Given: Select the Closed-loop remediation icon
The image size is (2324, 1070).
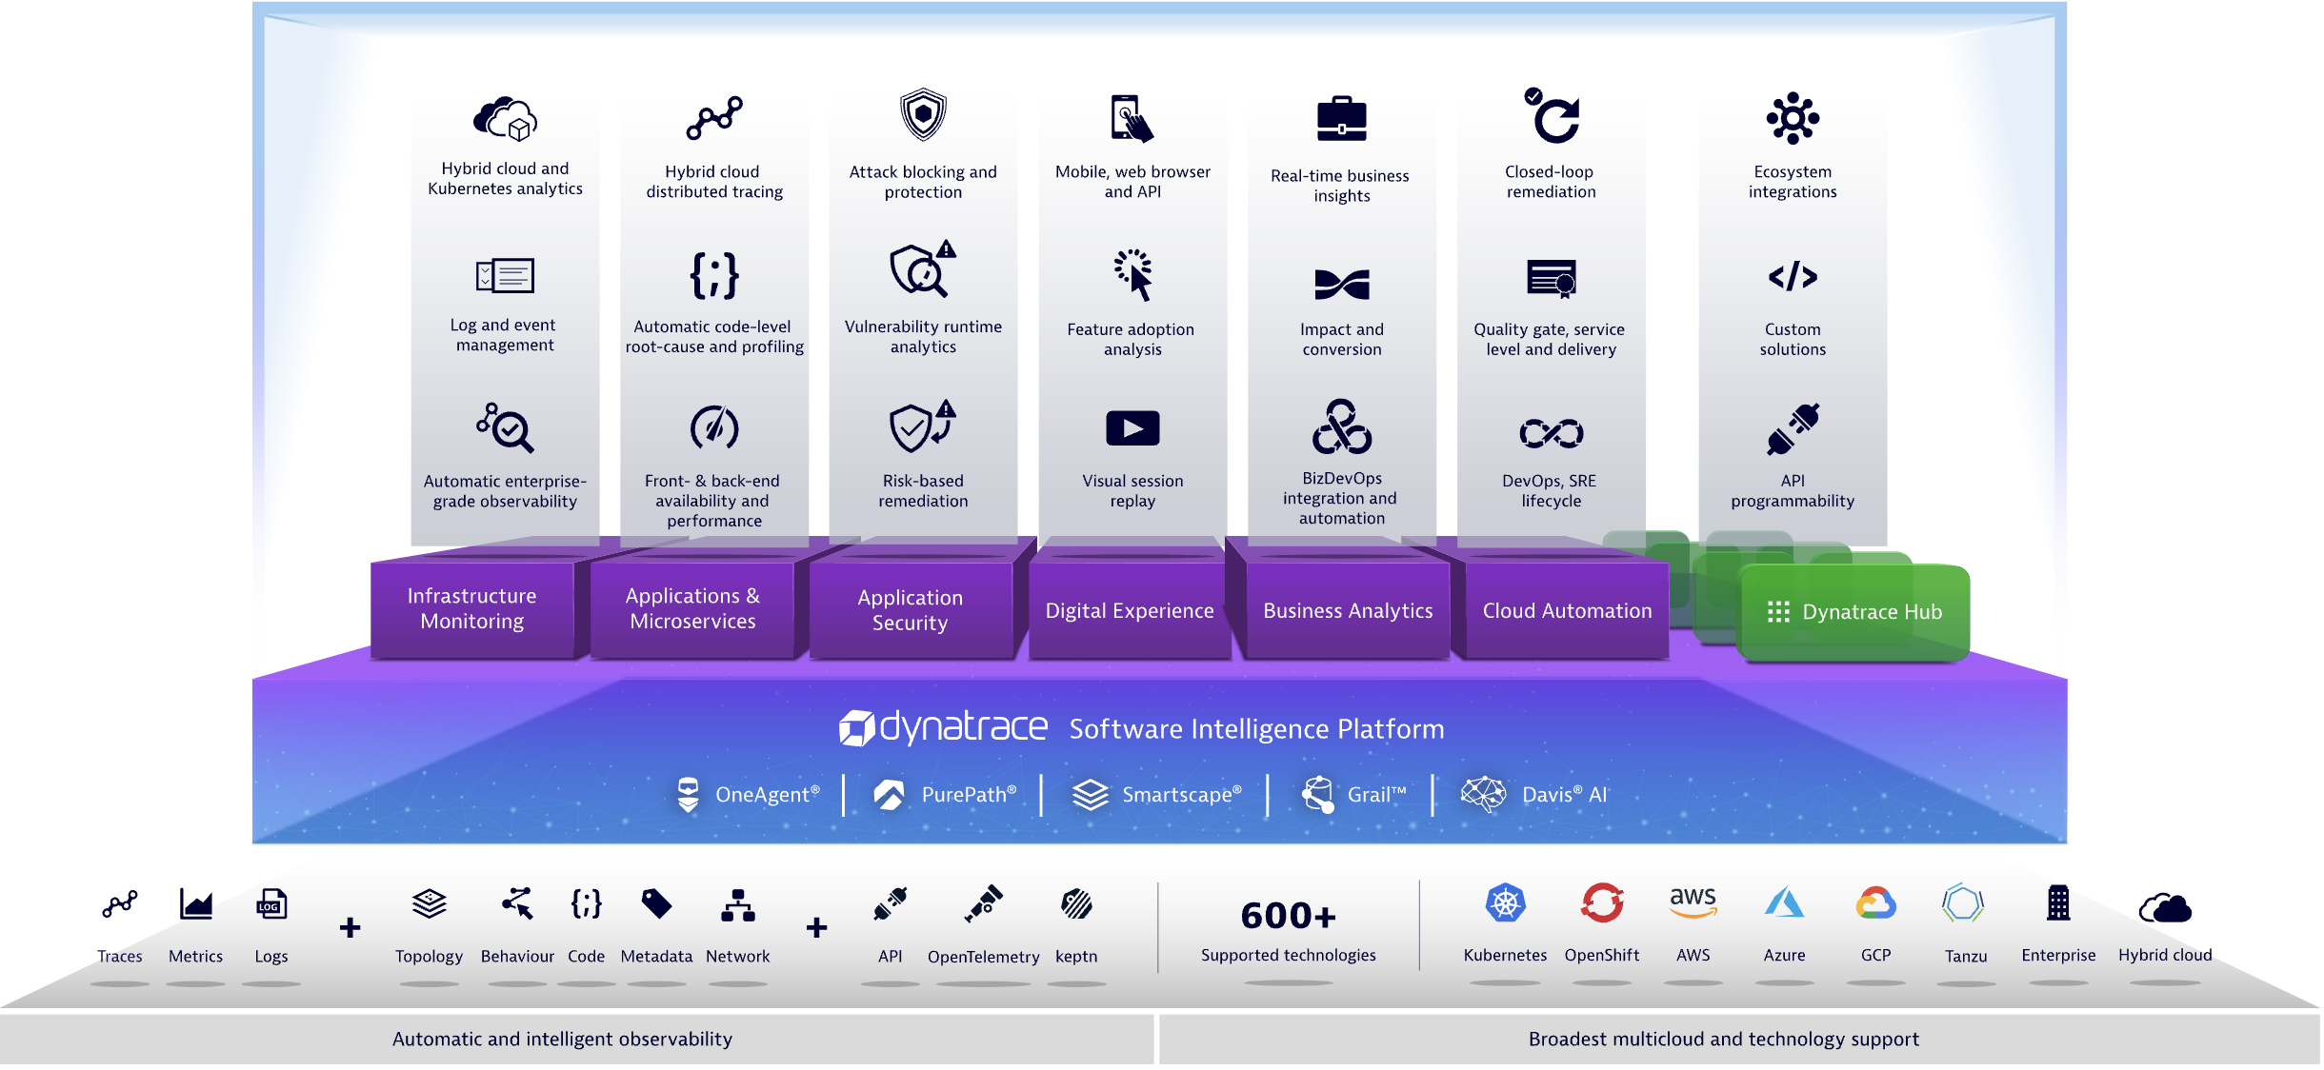Looking at the screenshot, I should pyautogui.click(x=1551, y=115).
